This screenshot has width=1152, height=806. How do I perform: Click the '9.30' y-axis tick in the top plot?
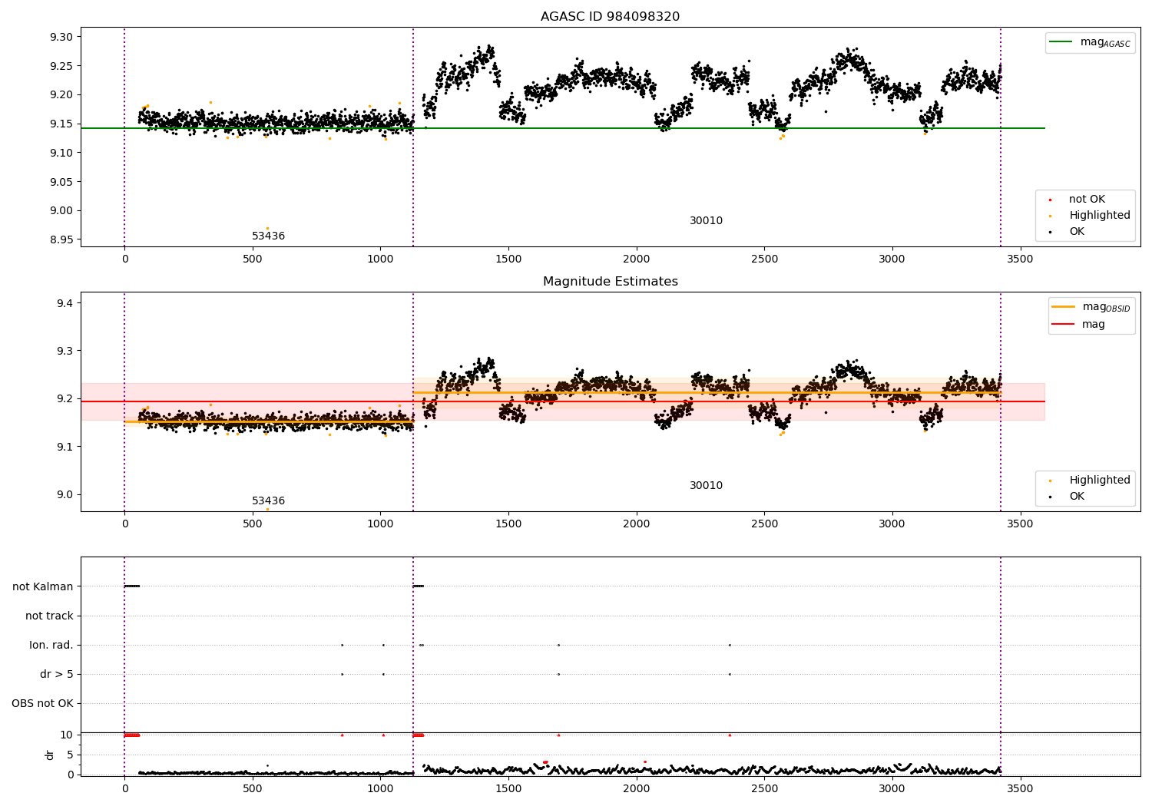tap(61, 37)
